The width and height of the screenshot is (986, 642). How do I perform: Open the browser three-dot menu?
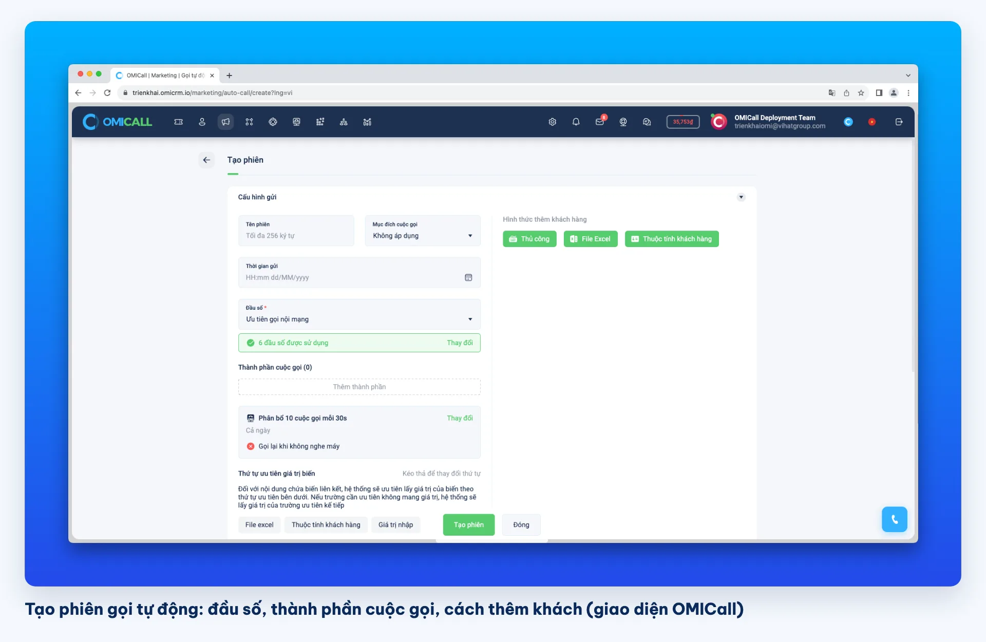908,93
